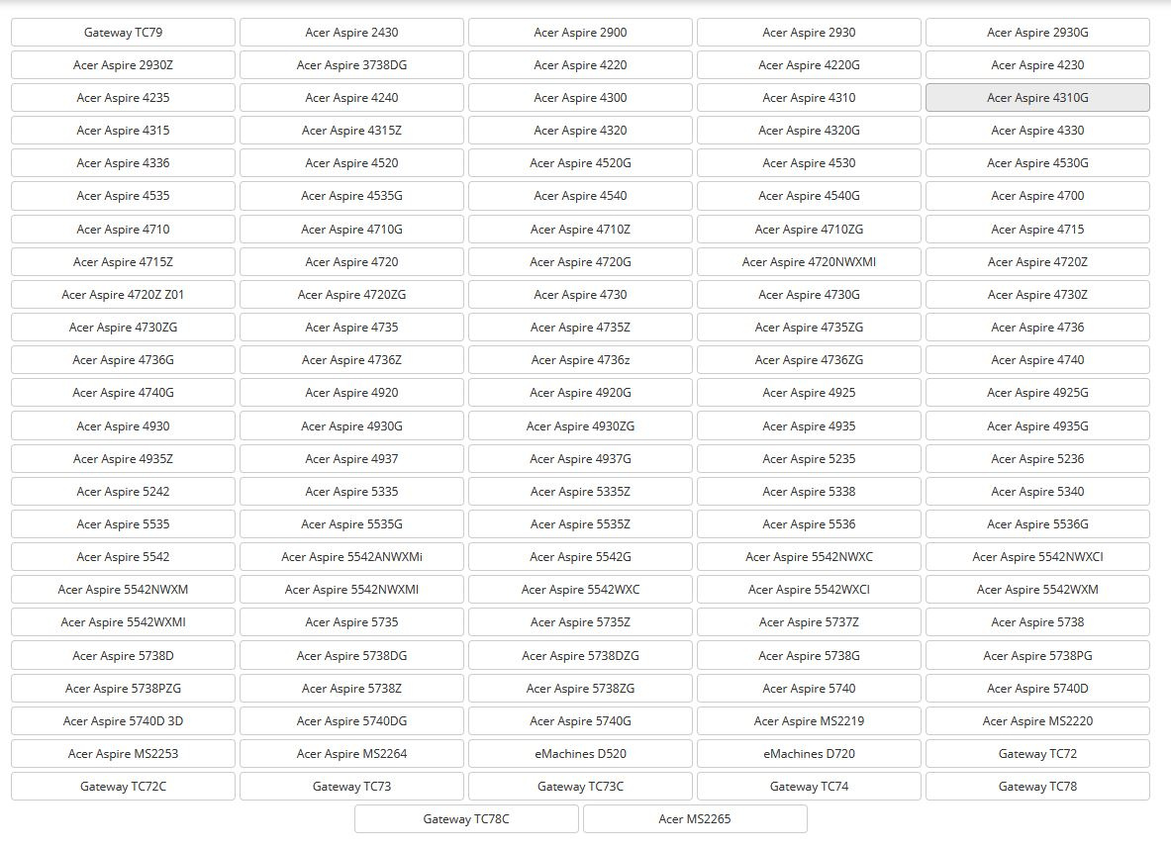Select Acer Aspire 4720Z Z01
This screenshot has height=849, width=1171.
[x=123, y=295]
